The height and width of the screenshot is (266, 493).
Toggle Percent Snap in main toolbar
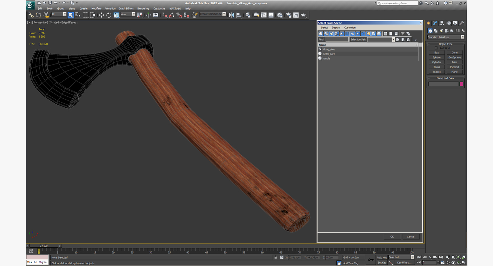tap(179, 15)
